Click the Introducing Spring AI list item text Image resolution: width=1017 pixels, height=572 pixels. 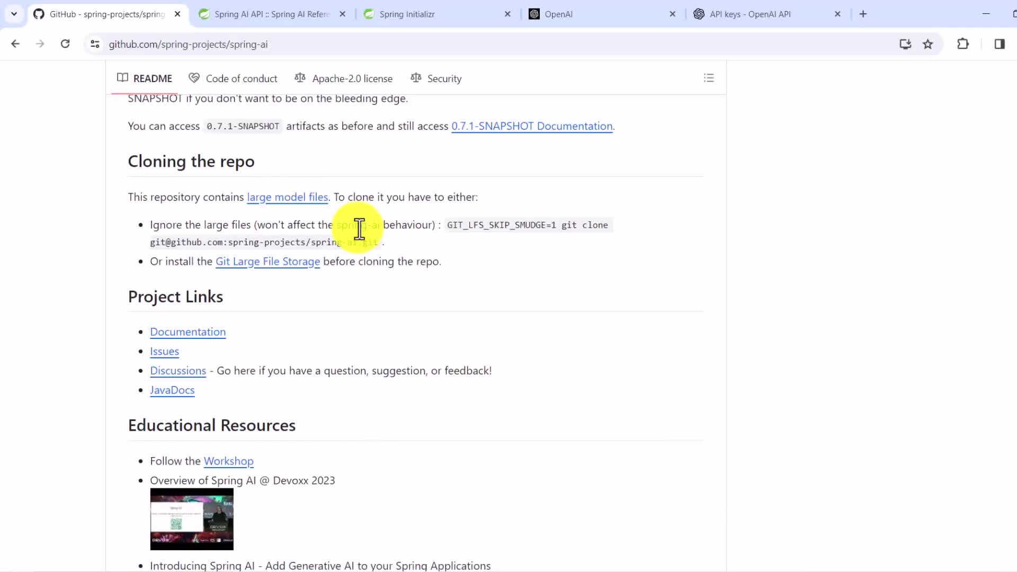pyautogui.click(x=320, y=566)
